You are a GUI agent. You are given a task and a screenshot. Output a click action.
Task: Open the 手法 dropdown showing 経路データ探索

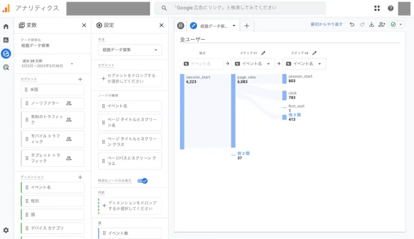(130, 50)
